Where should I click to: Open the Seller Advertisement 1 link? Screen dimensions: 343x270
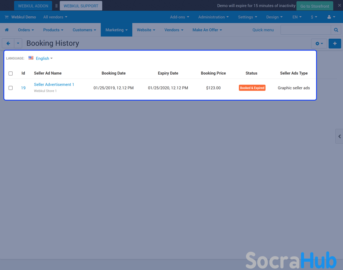pyautogui.click(x=54, y=84)
